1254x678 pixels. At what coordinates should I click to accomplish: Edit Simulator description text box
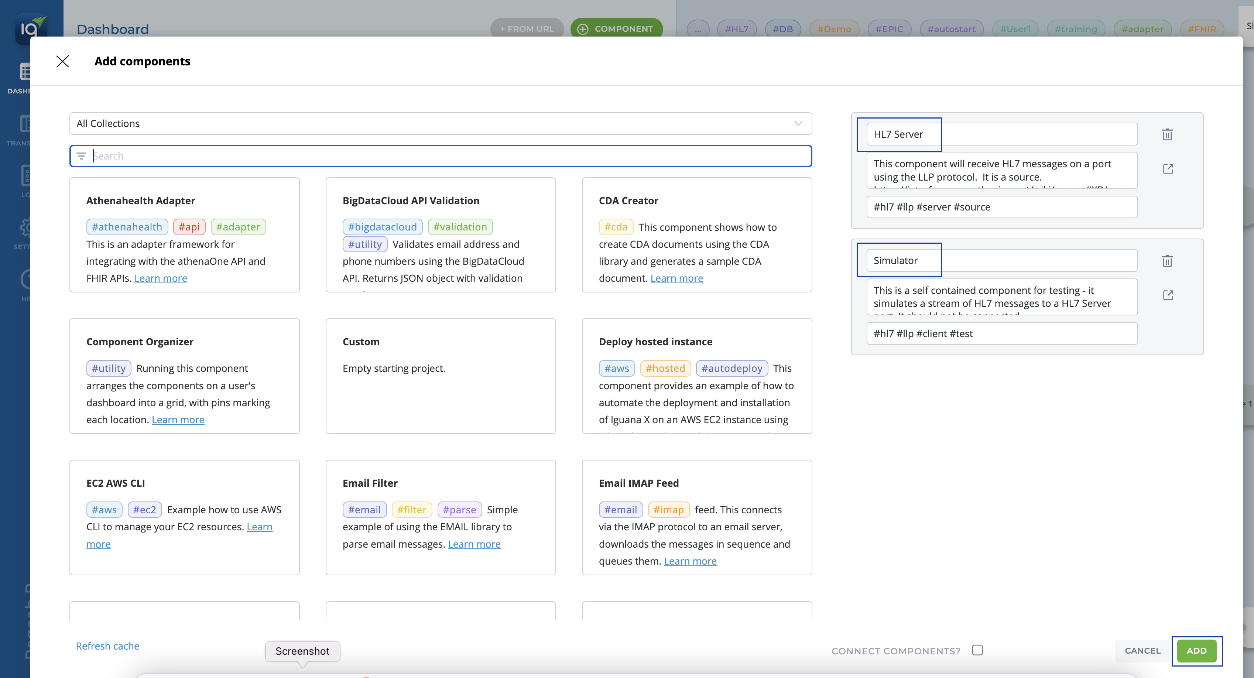[x=1002, y=297]
